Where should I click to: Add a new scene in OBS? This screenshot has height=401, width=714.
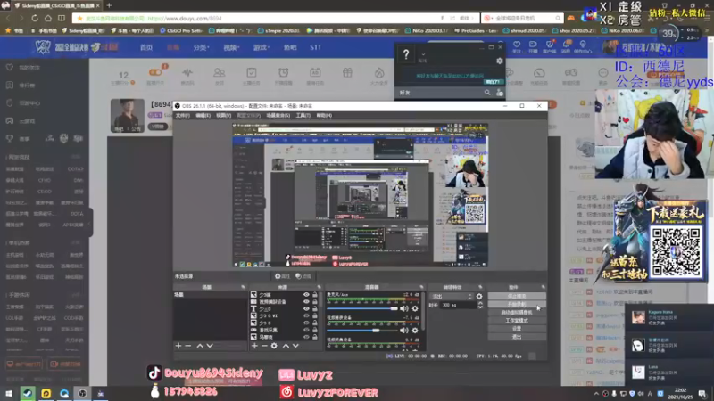click(x=178, y=346)
